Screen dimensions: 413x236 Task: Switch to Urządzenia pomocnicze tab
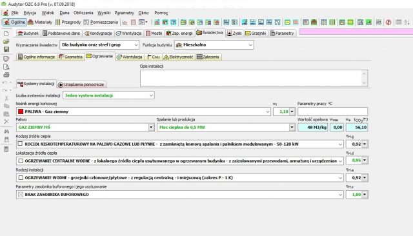coord(81,84)
